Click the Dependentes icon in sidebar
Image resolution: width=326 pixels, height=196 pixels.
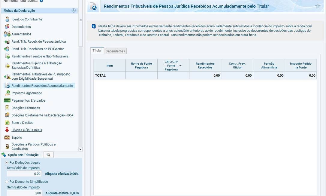(7, 27)
